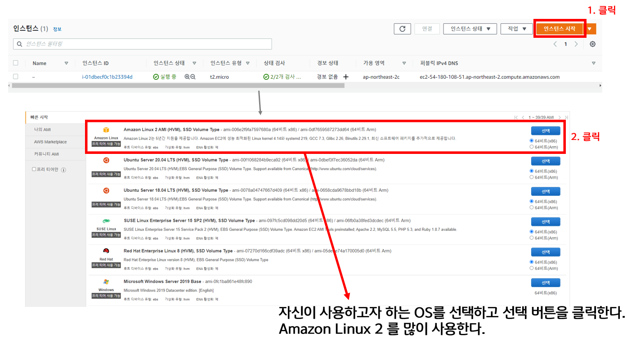This screenshot has height=342, width=627.
Task: Click the scrollbar right arrow under table
Action: point(600,85)
